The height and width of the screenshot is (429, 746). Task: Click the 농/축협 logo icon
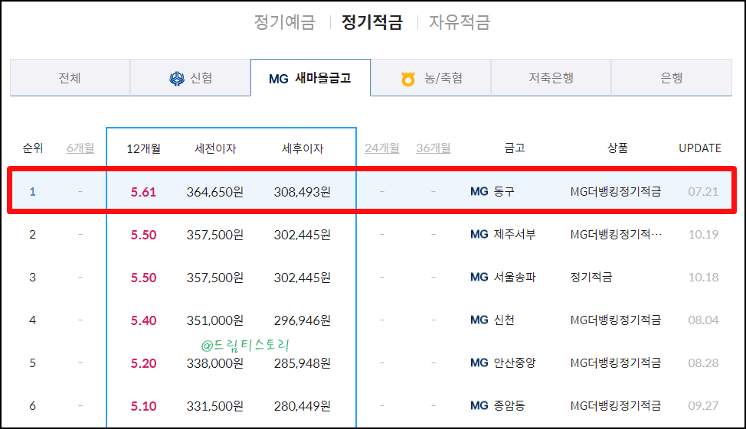[408, 79]
